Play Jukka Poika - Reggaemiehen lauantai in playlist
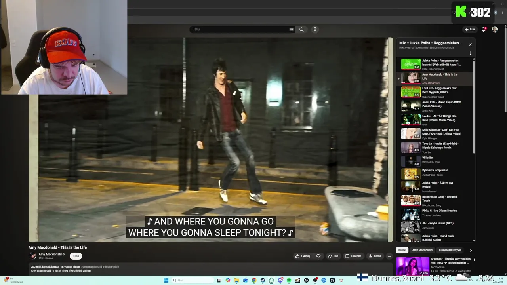 click(435, 65)
